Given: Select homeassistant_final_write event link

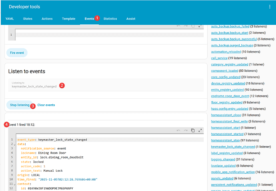Looking at the screenshot, I should (x=229, y=122).
